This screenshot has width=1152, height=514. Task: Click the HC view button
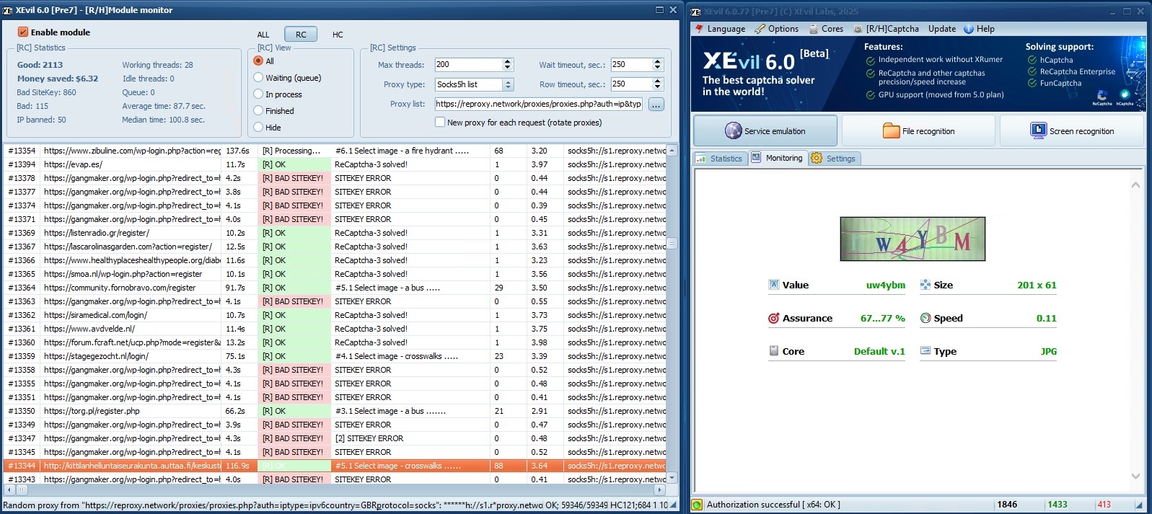338,35
